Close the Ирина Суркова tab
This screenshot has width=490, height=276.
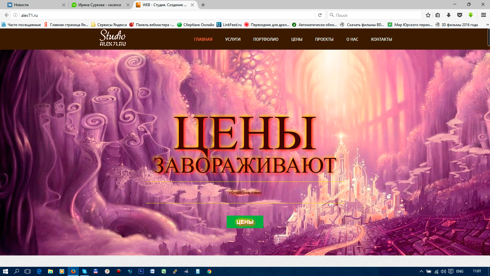pos(128,5)
